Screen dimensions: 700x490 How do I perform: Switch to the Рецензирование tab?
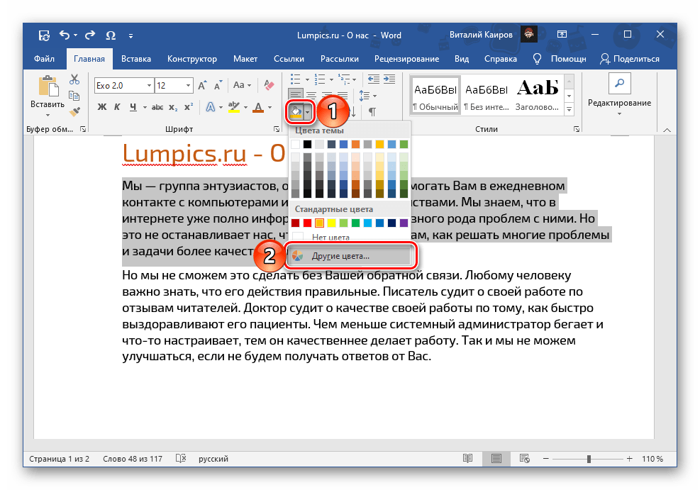click(x=406, y=59)
